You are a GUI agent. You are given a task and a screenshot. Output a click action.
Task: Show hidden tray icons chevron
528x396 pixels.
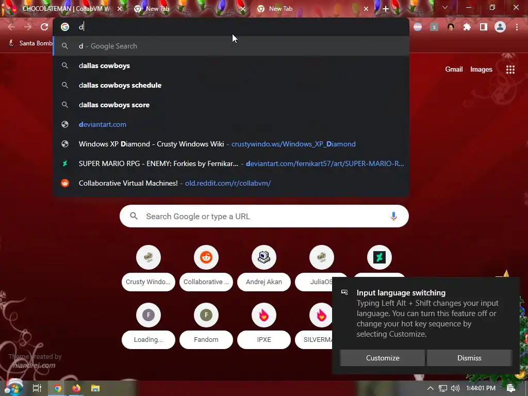[x=431, y=388]
